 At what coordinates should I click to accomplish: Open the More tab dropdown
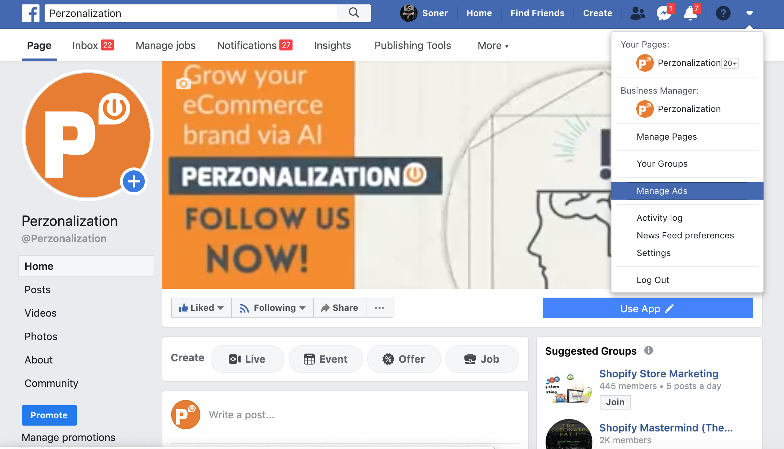point(493,45)
